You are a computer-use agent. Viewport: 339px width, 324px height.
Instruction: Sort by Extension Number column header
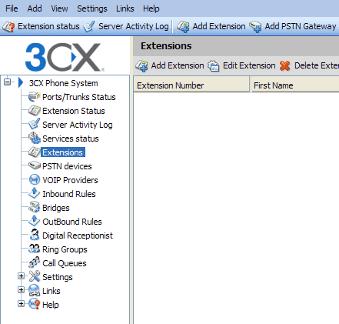(191, 85)
